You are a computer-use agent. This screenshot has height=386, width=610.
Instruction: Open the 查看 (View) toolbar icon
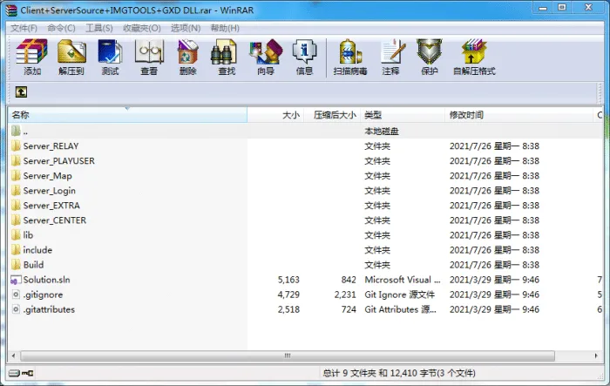pos(149,57)
